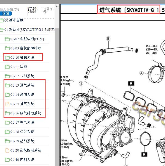165x166 pixels.
Task: Click the 进气系统 page title heading
Action: 132,10
